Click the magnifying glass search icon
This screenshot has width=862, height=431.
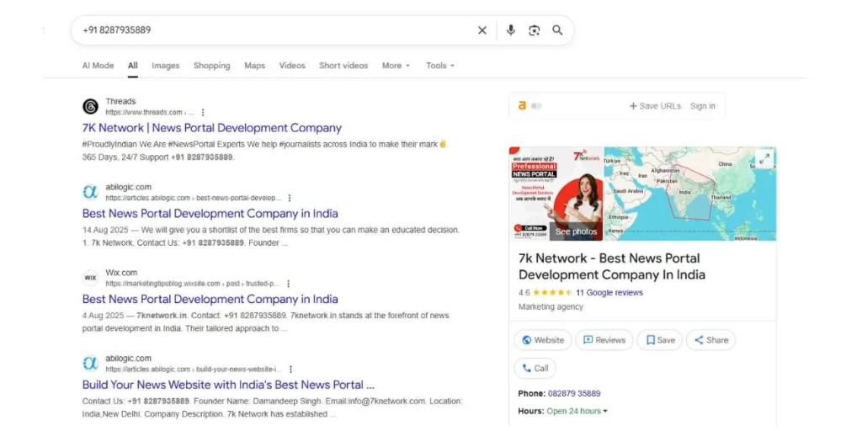[557, 30]
